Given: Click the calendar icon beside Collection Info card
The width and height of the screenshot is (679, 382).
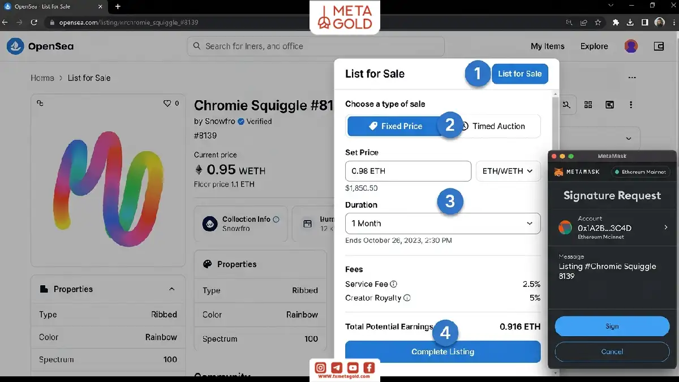Looking at the screenshot, I should tap(307, 224).
